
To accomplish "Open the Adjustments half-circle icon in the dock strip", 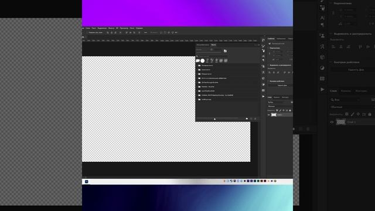I will coord(263,84).
